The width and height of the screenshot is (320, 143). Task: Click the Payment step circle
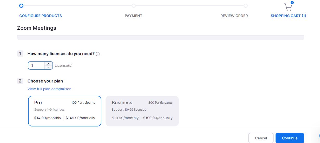pos(133,6)
